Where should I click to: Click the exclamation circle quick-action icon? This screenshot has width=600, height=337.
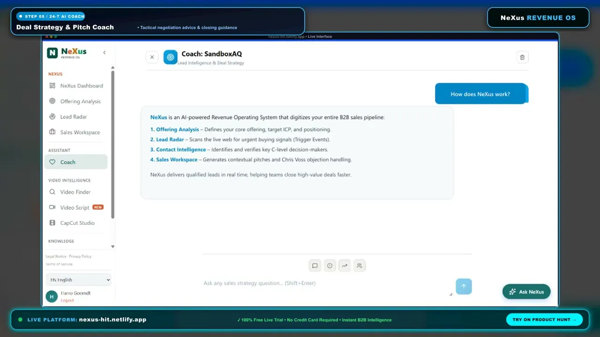[330, 266]
